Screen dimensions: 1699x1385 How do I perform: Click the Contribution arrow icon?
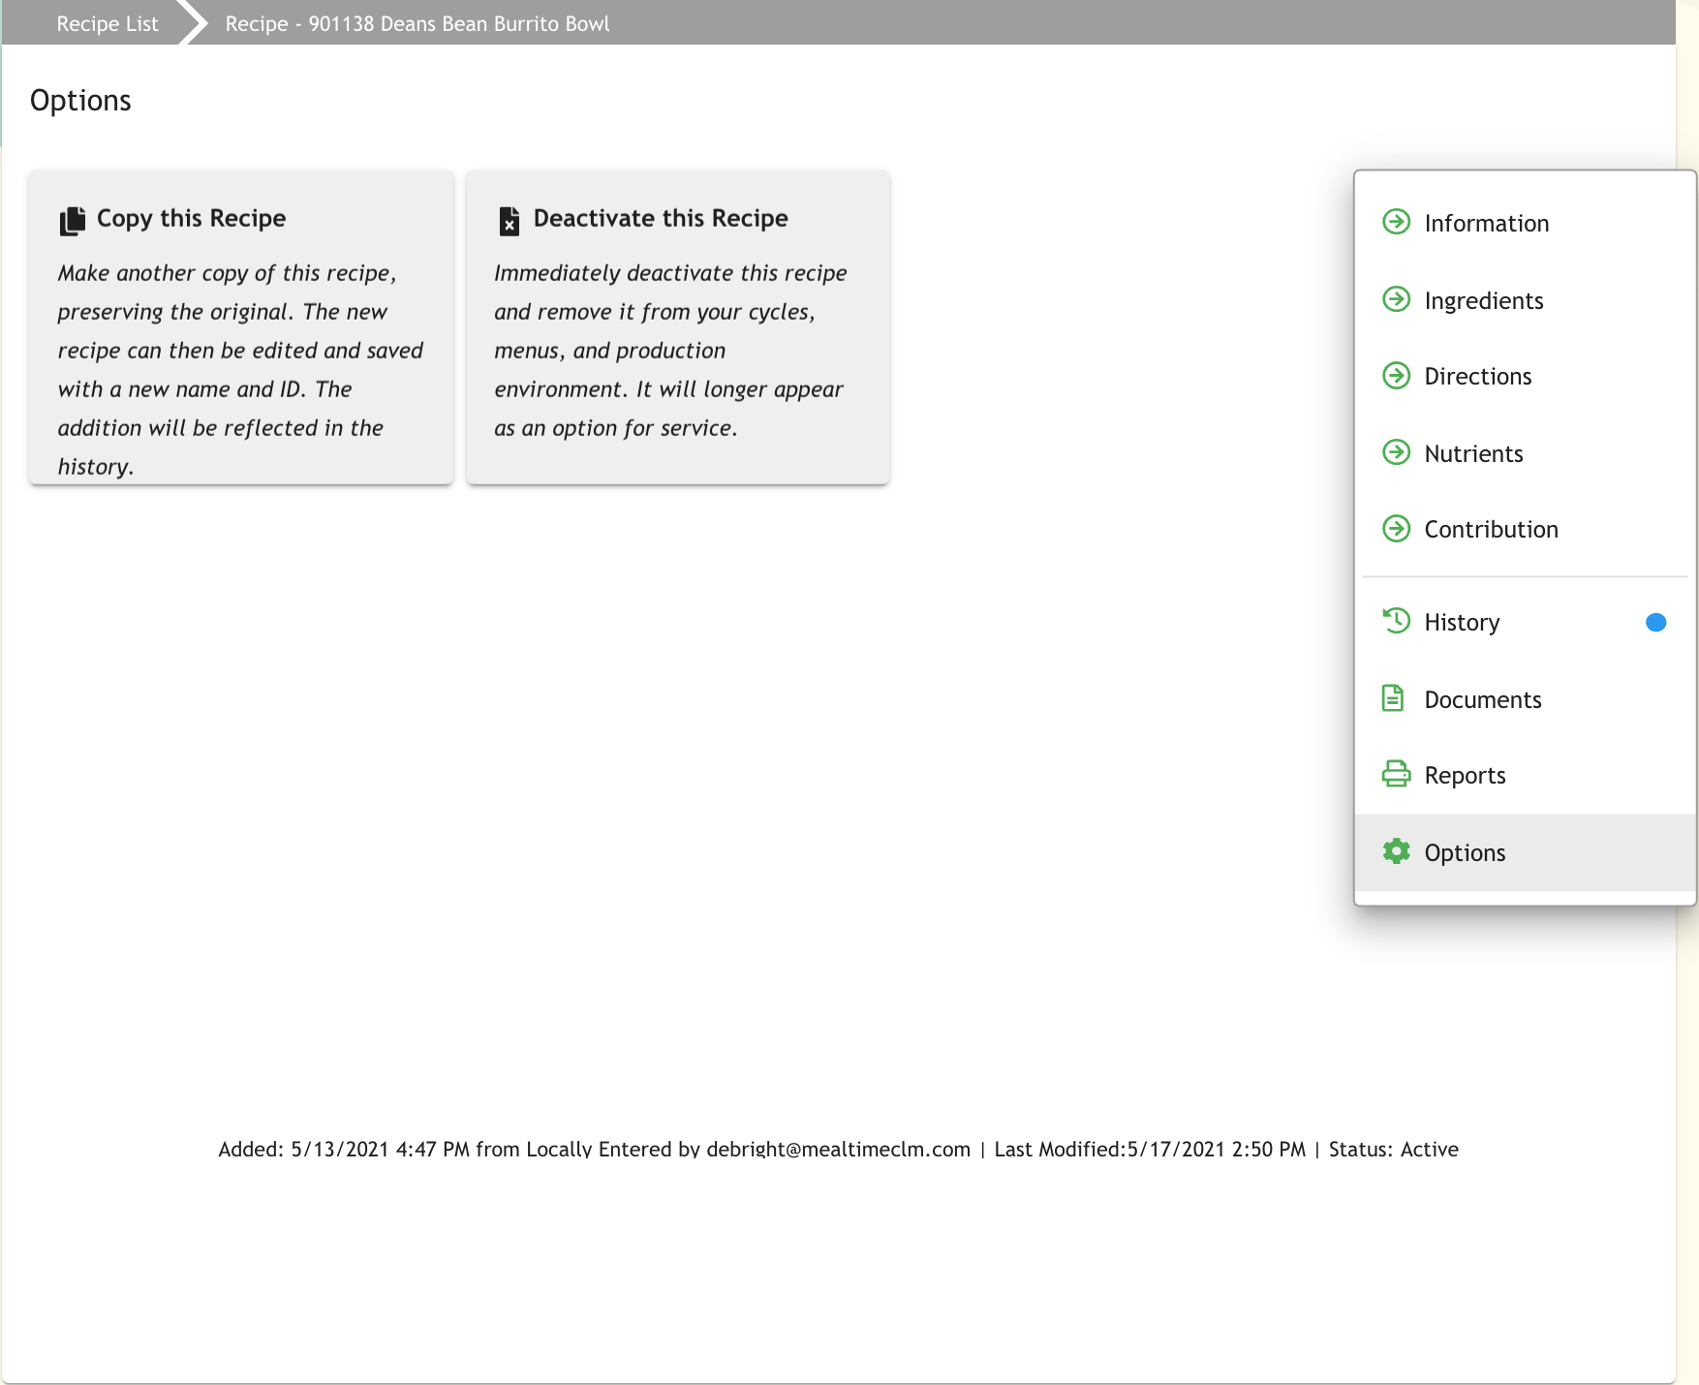[x=1396, y=529]
